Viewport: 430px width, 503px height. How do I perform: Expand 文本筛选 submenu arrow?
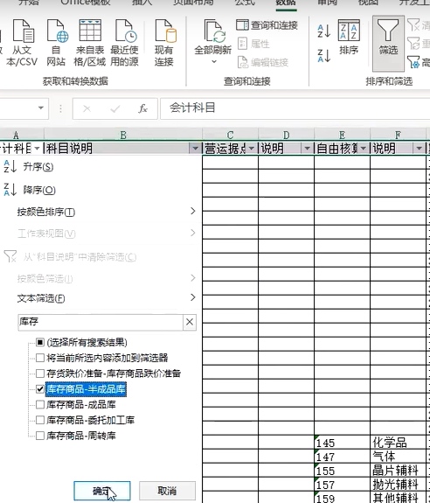point(193,297)
